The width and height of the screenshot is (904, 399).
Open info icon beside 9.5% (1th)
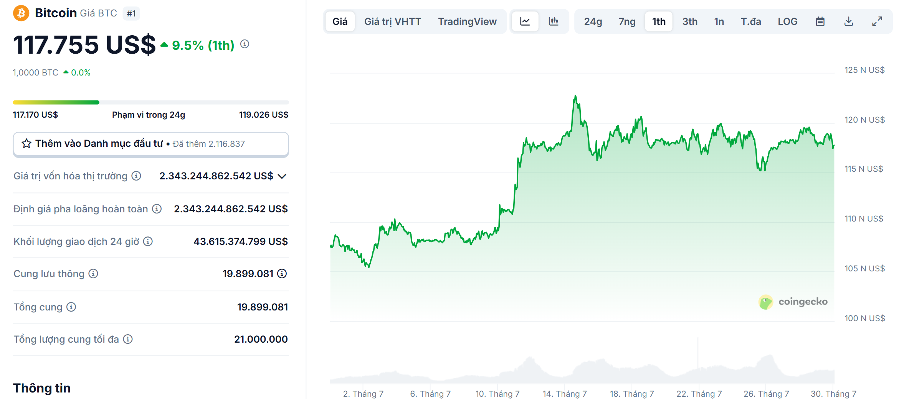[245, 44]
